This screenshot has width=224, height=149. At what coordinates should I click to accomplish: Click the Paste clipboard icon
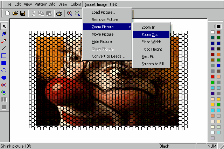click(x=49, y=13)
